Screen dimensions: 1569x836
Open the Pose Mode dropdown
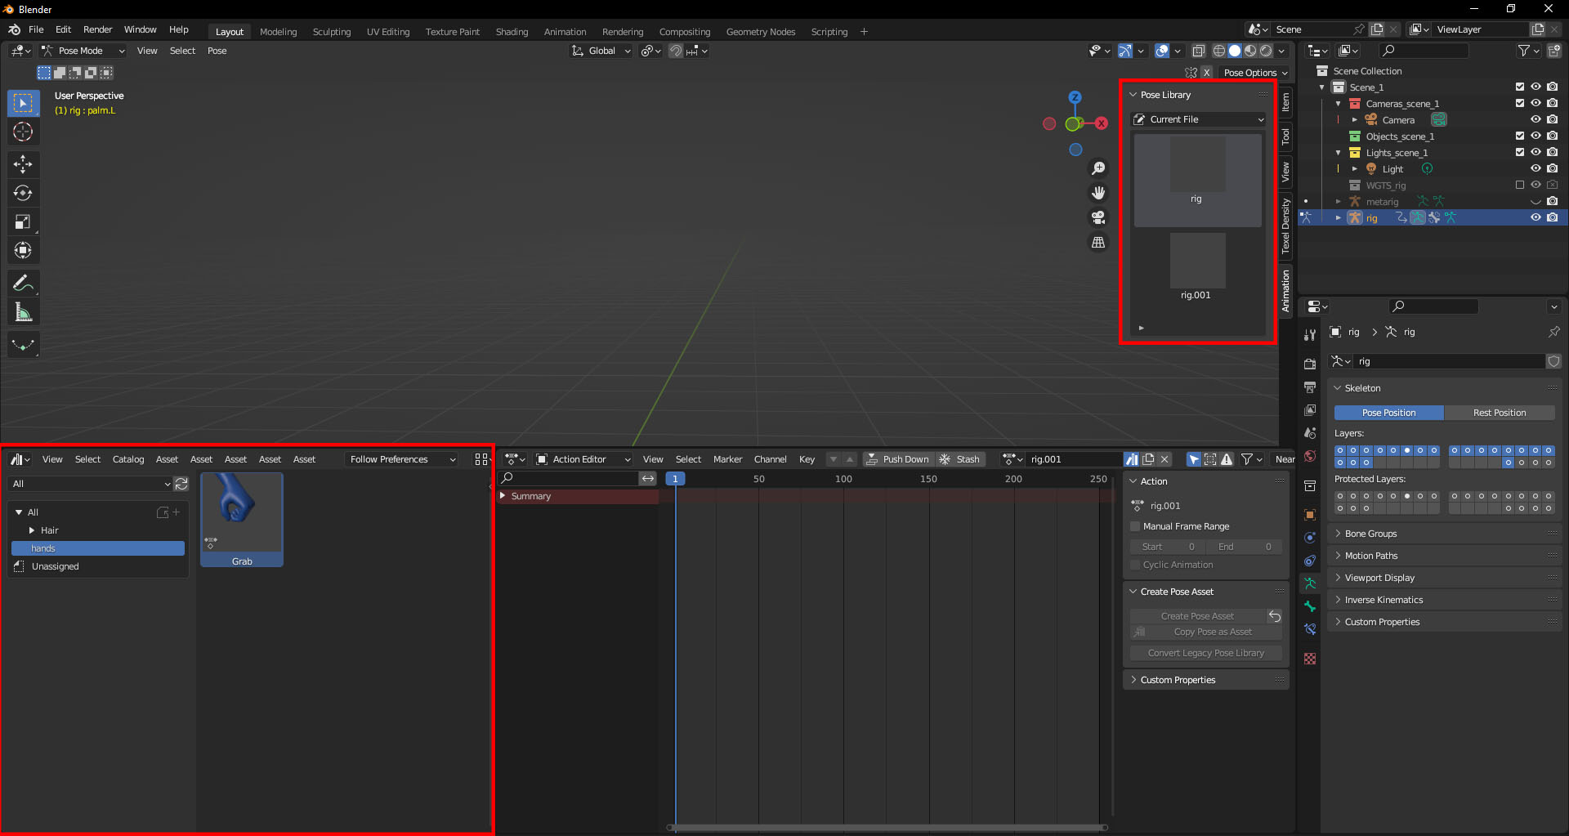coord(83,51)
